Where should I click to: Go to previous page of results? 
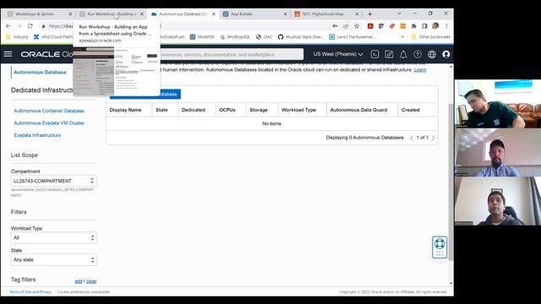[412, 138]
